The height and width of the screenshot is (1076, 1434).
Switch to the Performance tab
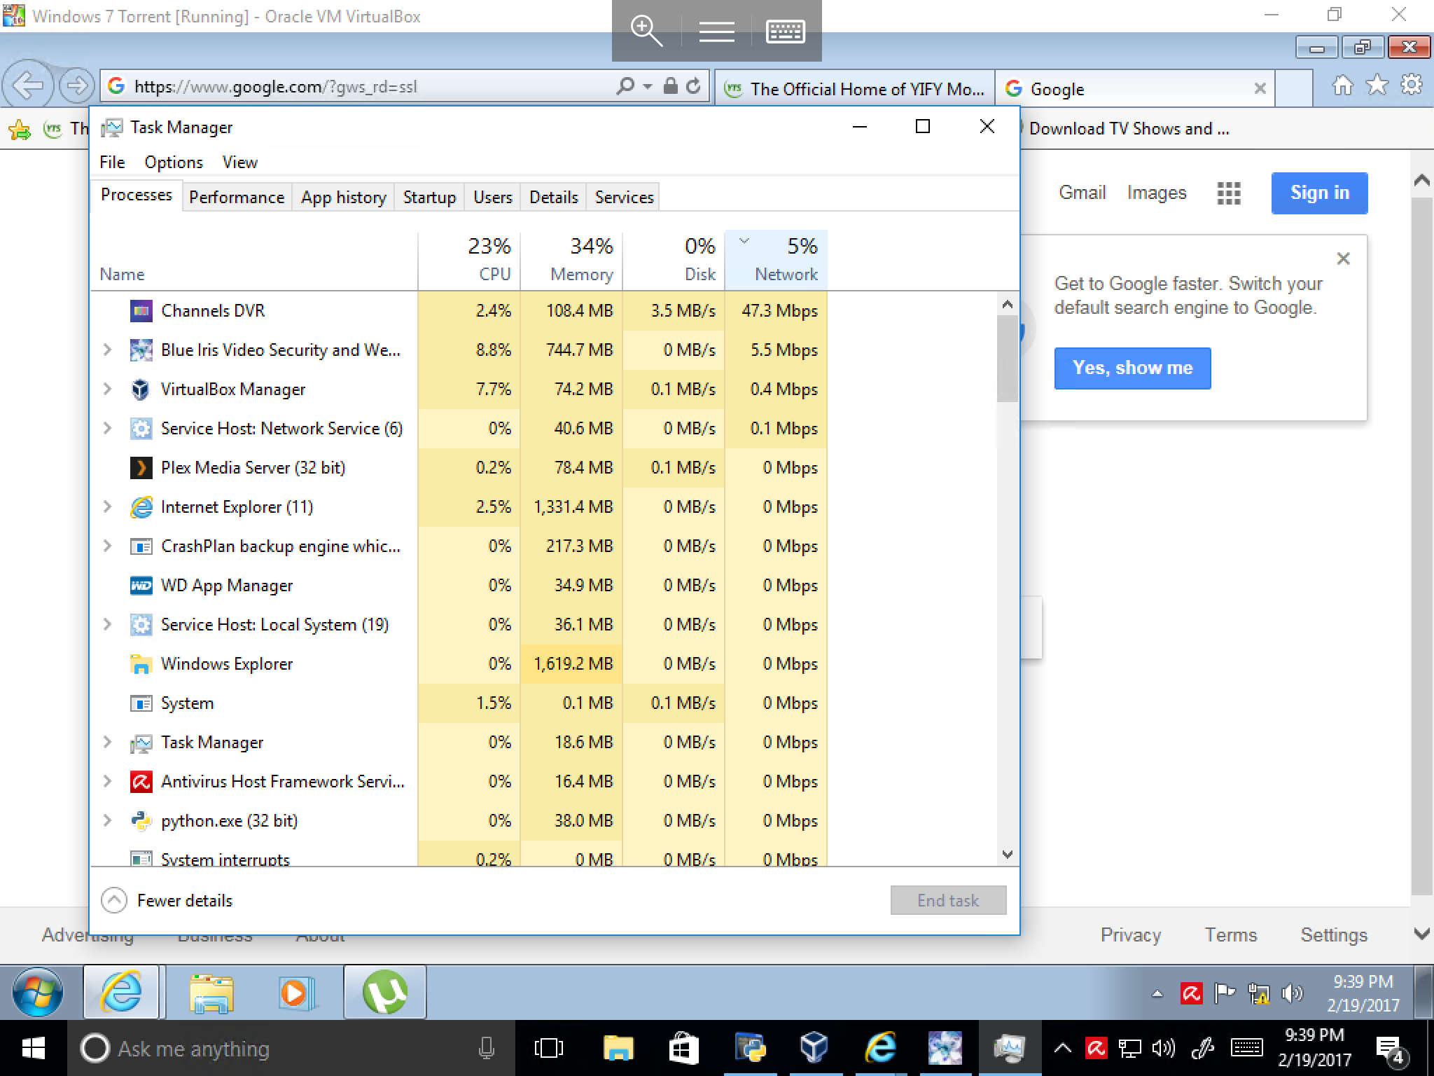point(237,197)
